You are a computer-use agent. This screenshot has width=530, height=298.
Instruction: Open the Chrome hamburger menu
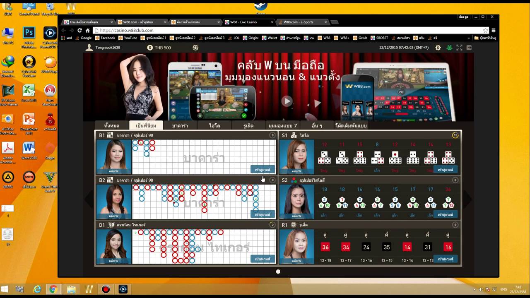pyautogui.click(x=494, y=30)
